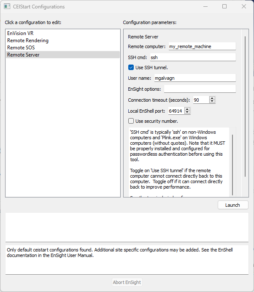Image resolution: width=254 pixels, height=292 pixels.
Task: Decrease the Local EnShell port number
Action: [x=187, y=113]
